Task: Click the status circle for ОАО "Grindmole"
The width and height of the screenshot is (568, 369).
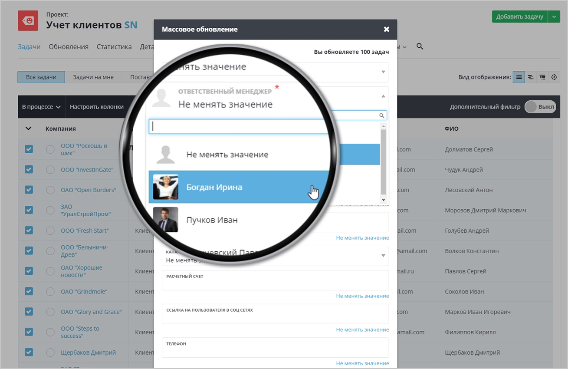Action: pyautogui.click(x=50, y=292)
